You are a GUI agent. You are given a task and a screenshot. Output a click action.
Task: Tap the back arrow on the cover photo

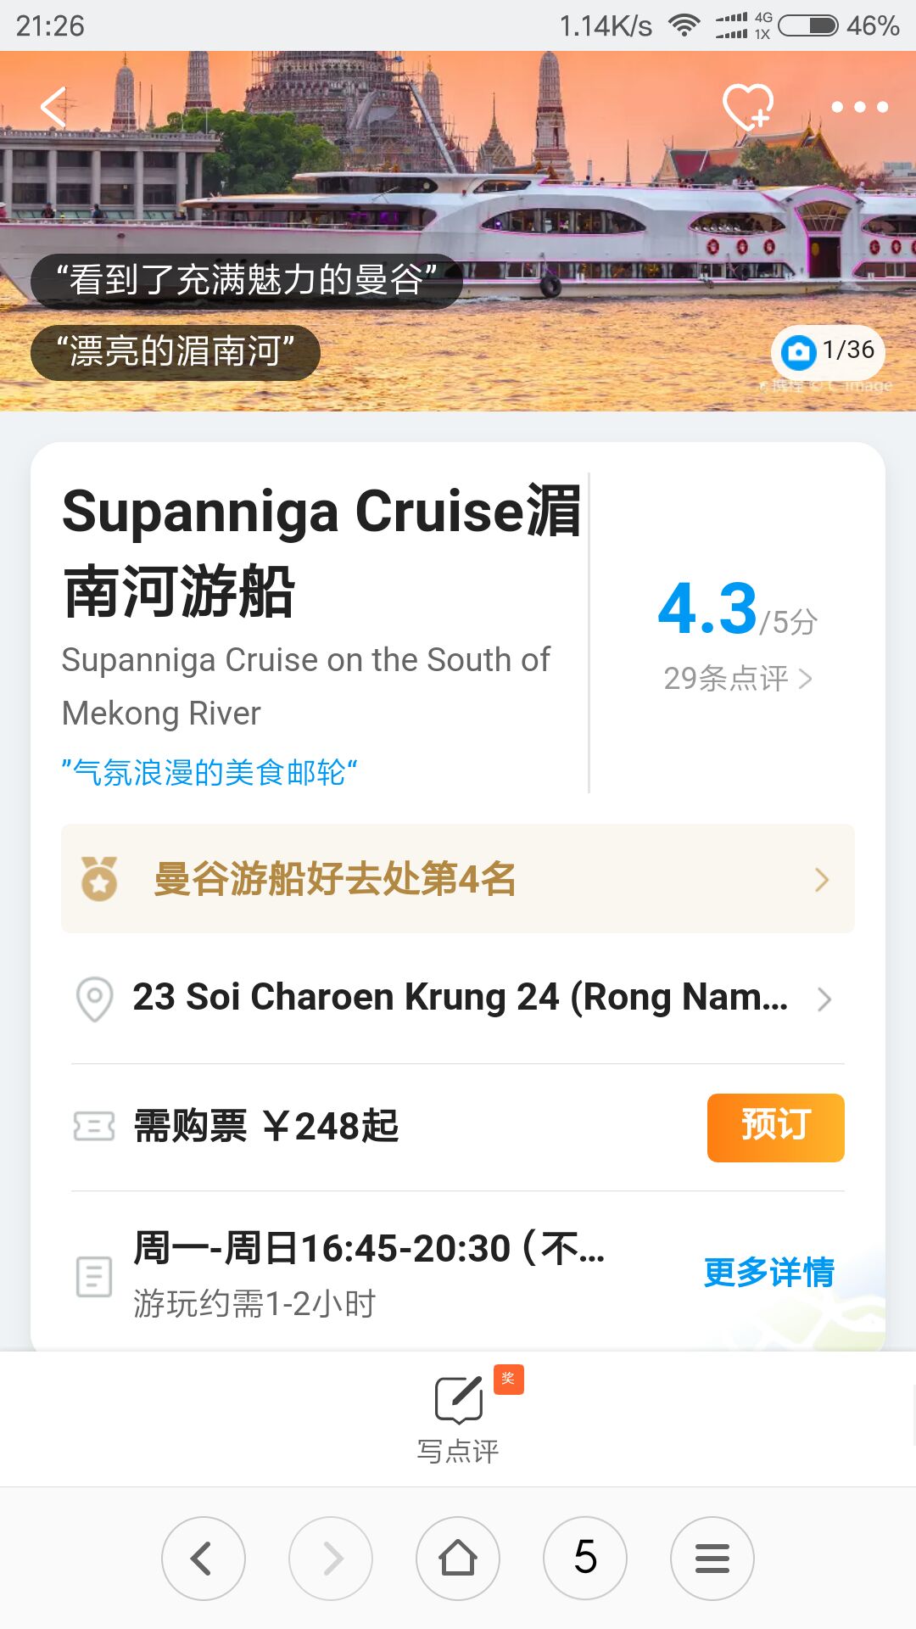(x=54, y=108)
